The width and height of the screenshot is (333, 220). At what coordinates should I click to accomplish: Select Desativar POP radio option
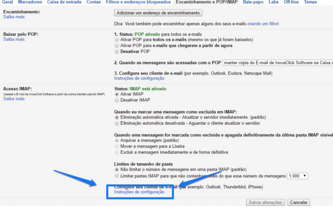pos(117,52)
